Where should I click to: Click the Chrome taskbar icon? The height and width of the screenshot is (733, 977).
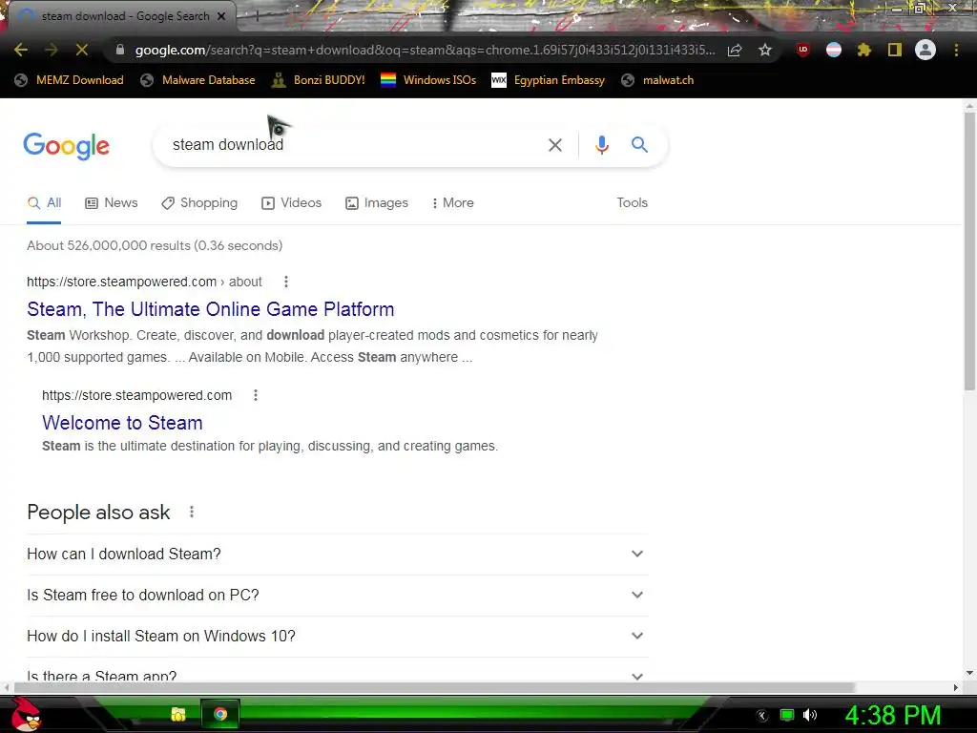click(220, 714)
